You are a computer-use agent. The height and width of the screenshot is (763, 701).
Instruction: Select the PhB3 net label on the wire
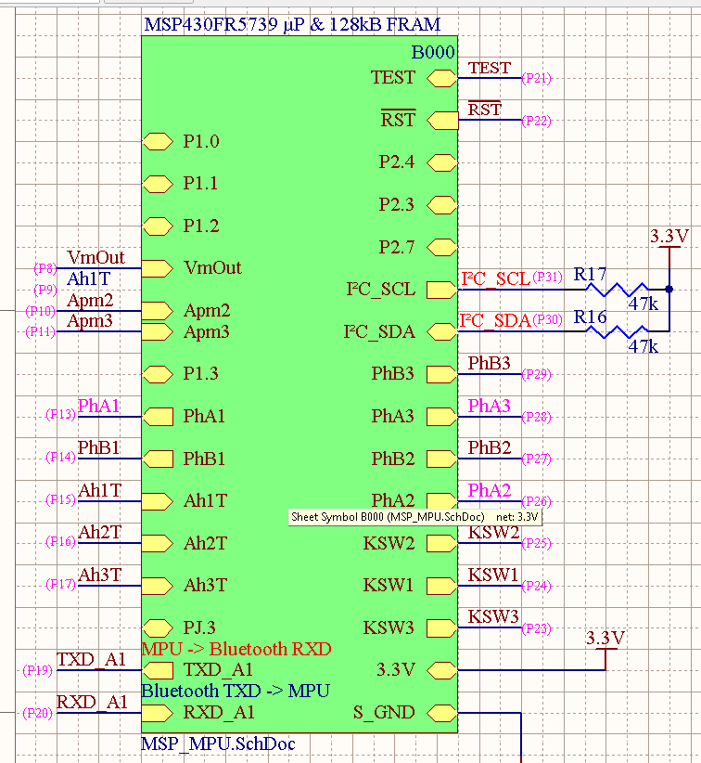coord(489,363)
